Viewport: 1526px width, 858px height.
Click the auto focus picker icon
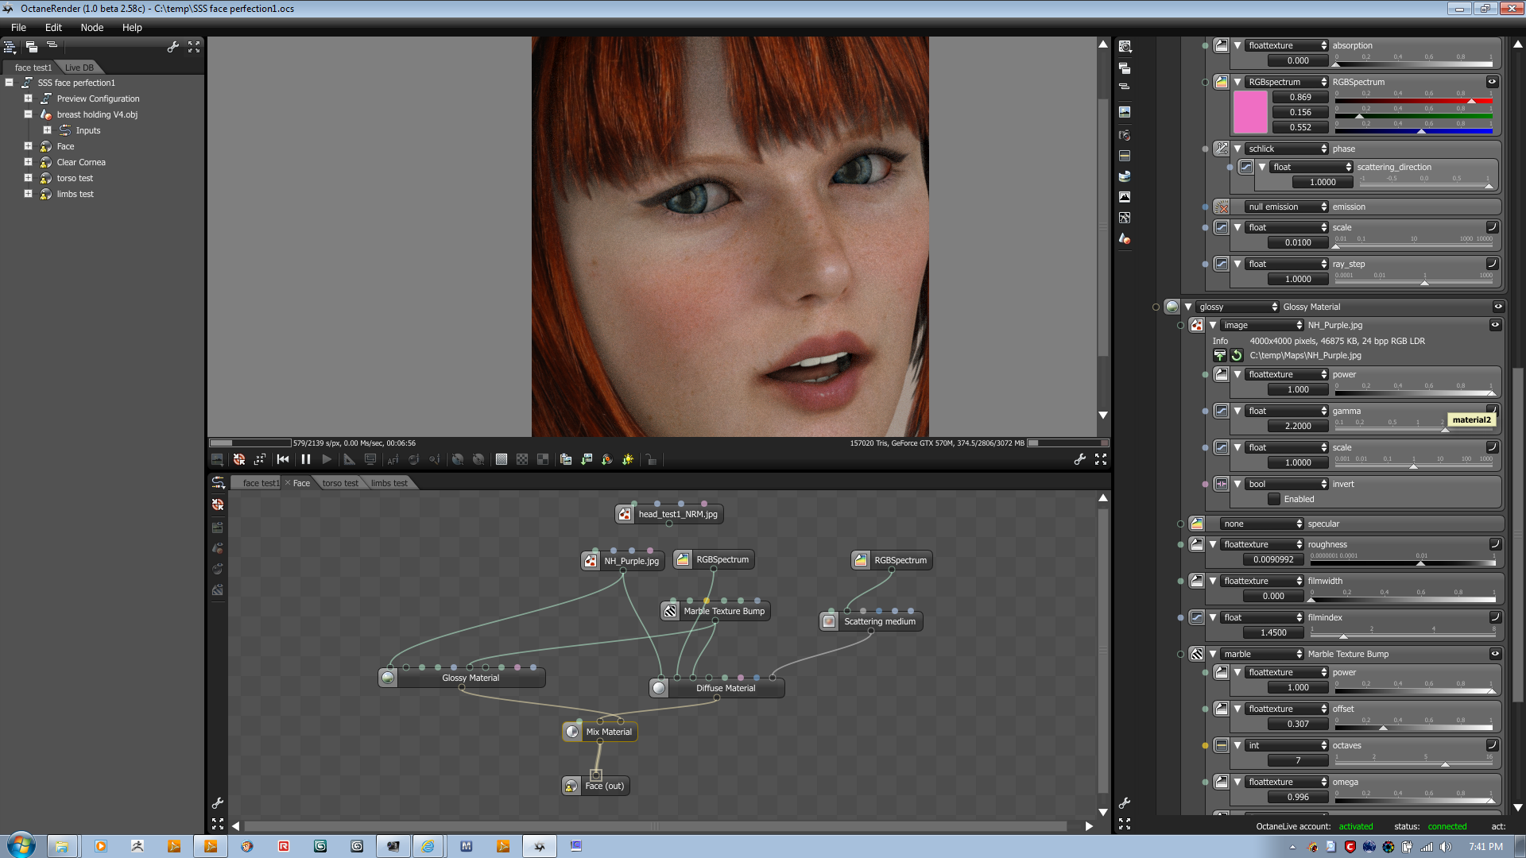[393, 459]
